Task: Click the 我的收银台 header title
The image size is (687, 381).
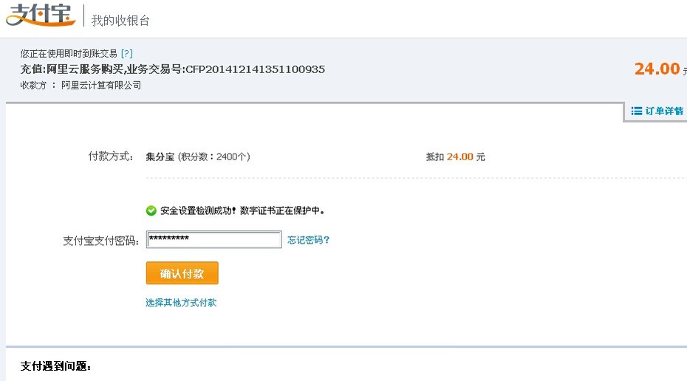Action: pyautogui.click(x=120, y=21)
